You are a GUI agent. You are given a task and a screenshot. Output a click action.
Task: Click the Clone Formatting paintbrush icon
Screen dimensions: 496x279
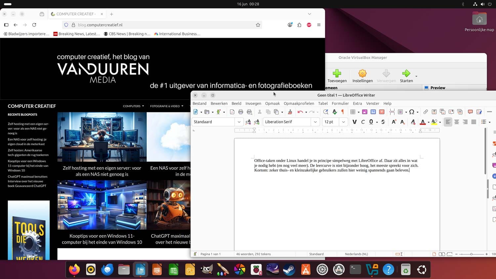point(290,112)
